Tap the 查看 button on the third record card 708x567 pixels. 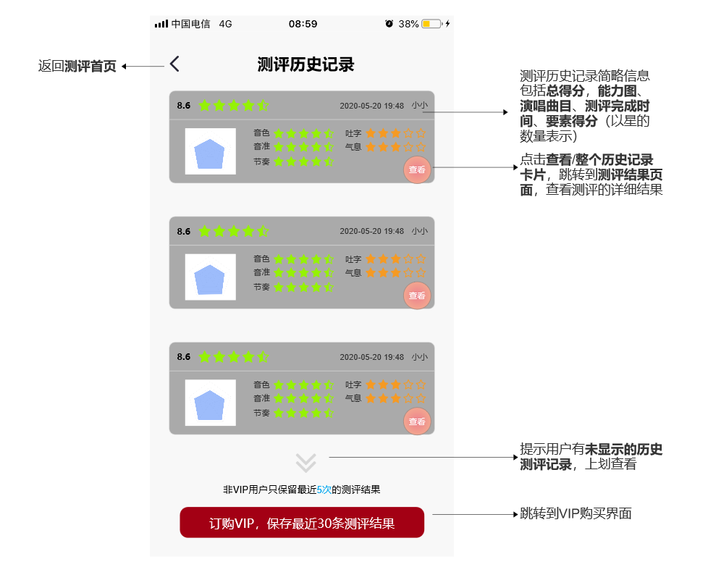coord(417,421)
